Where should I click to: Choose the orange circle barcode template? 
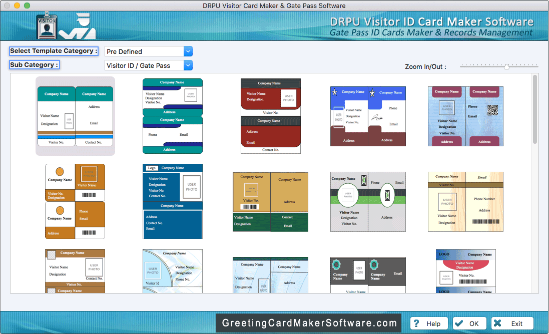click(75, 201)
